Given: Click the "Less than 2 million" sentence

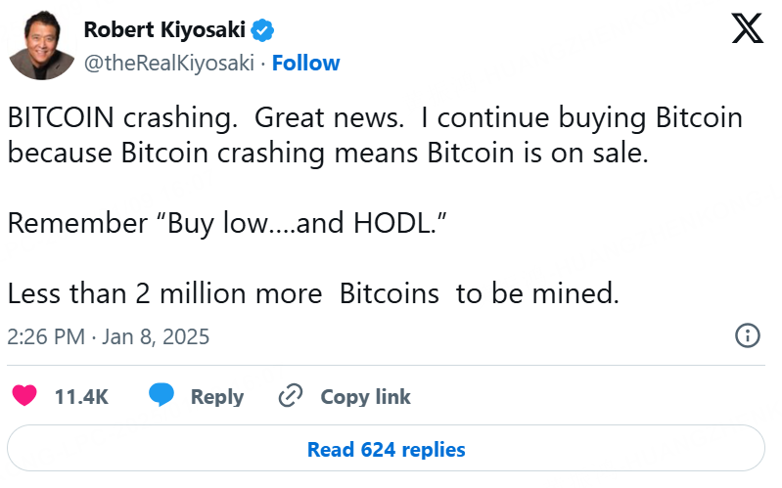Looking at the screenshot, I should [313, 293].
